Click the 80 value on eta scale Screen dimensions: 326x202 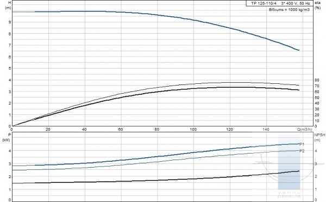[317, 80]
